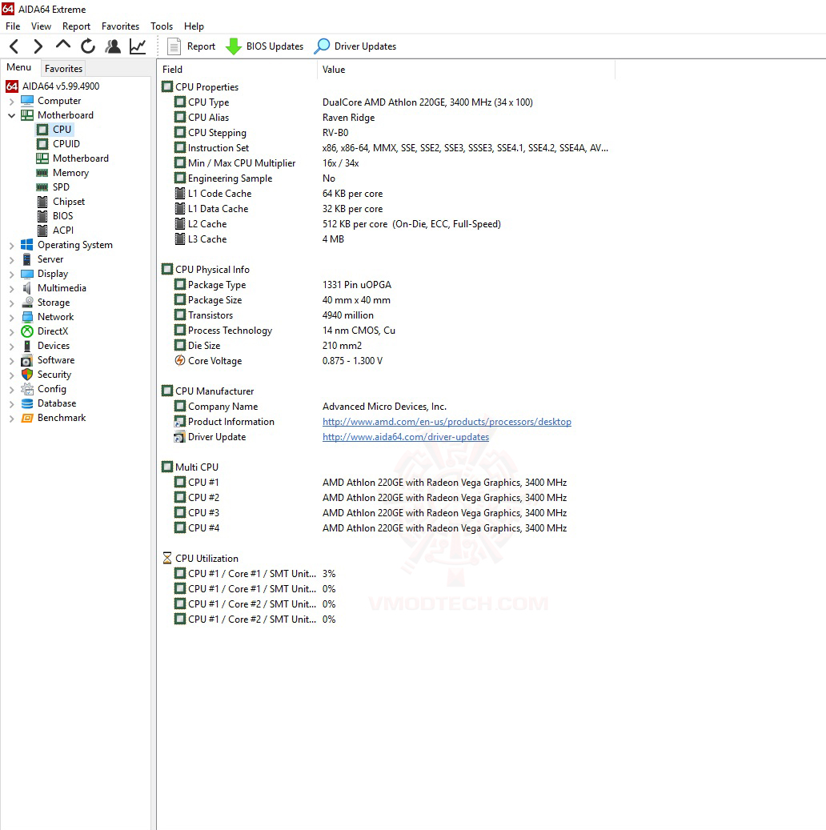Expand the Network node
Viewport: 826px width, 830px height.
point(12,317)
